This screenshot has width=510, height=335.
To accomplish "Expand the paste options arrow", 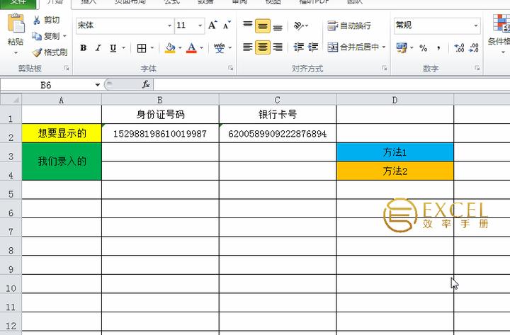I will tap(16, 52).
